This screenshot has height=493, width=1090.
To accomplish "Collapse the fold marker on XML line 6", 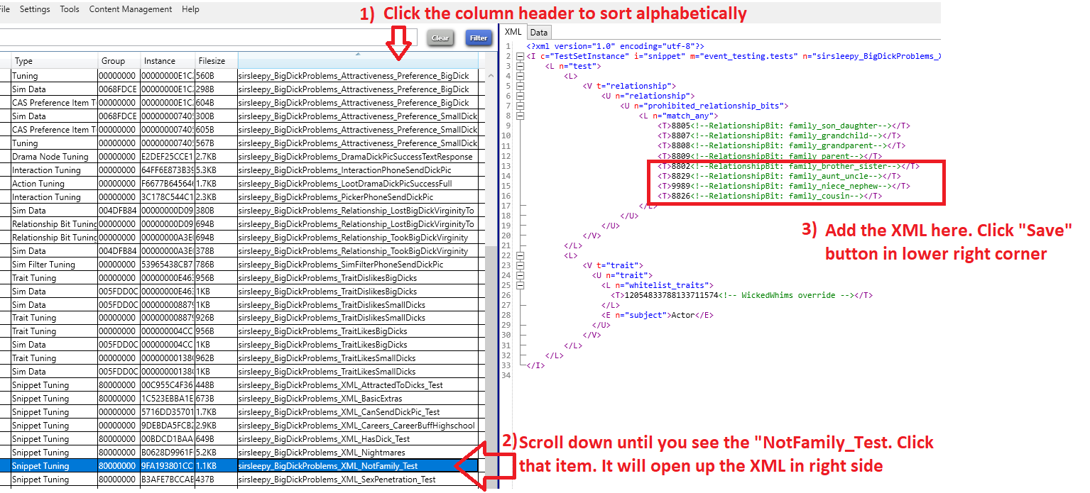I will point(521,96).
